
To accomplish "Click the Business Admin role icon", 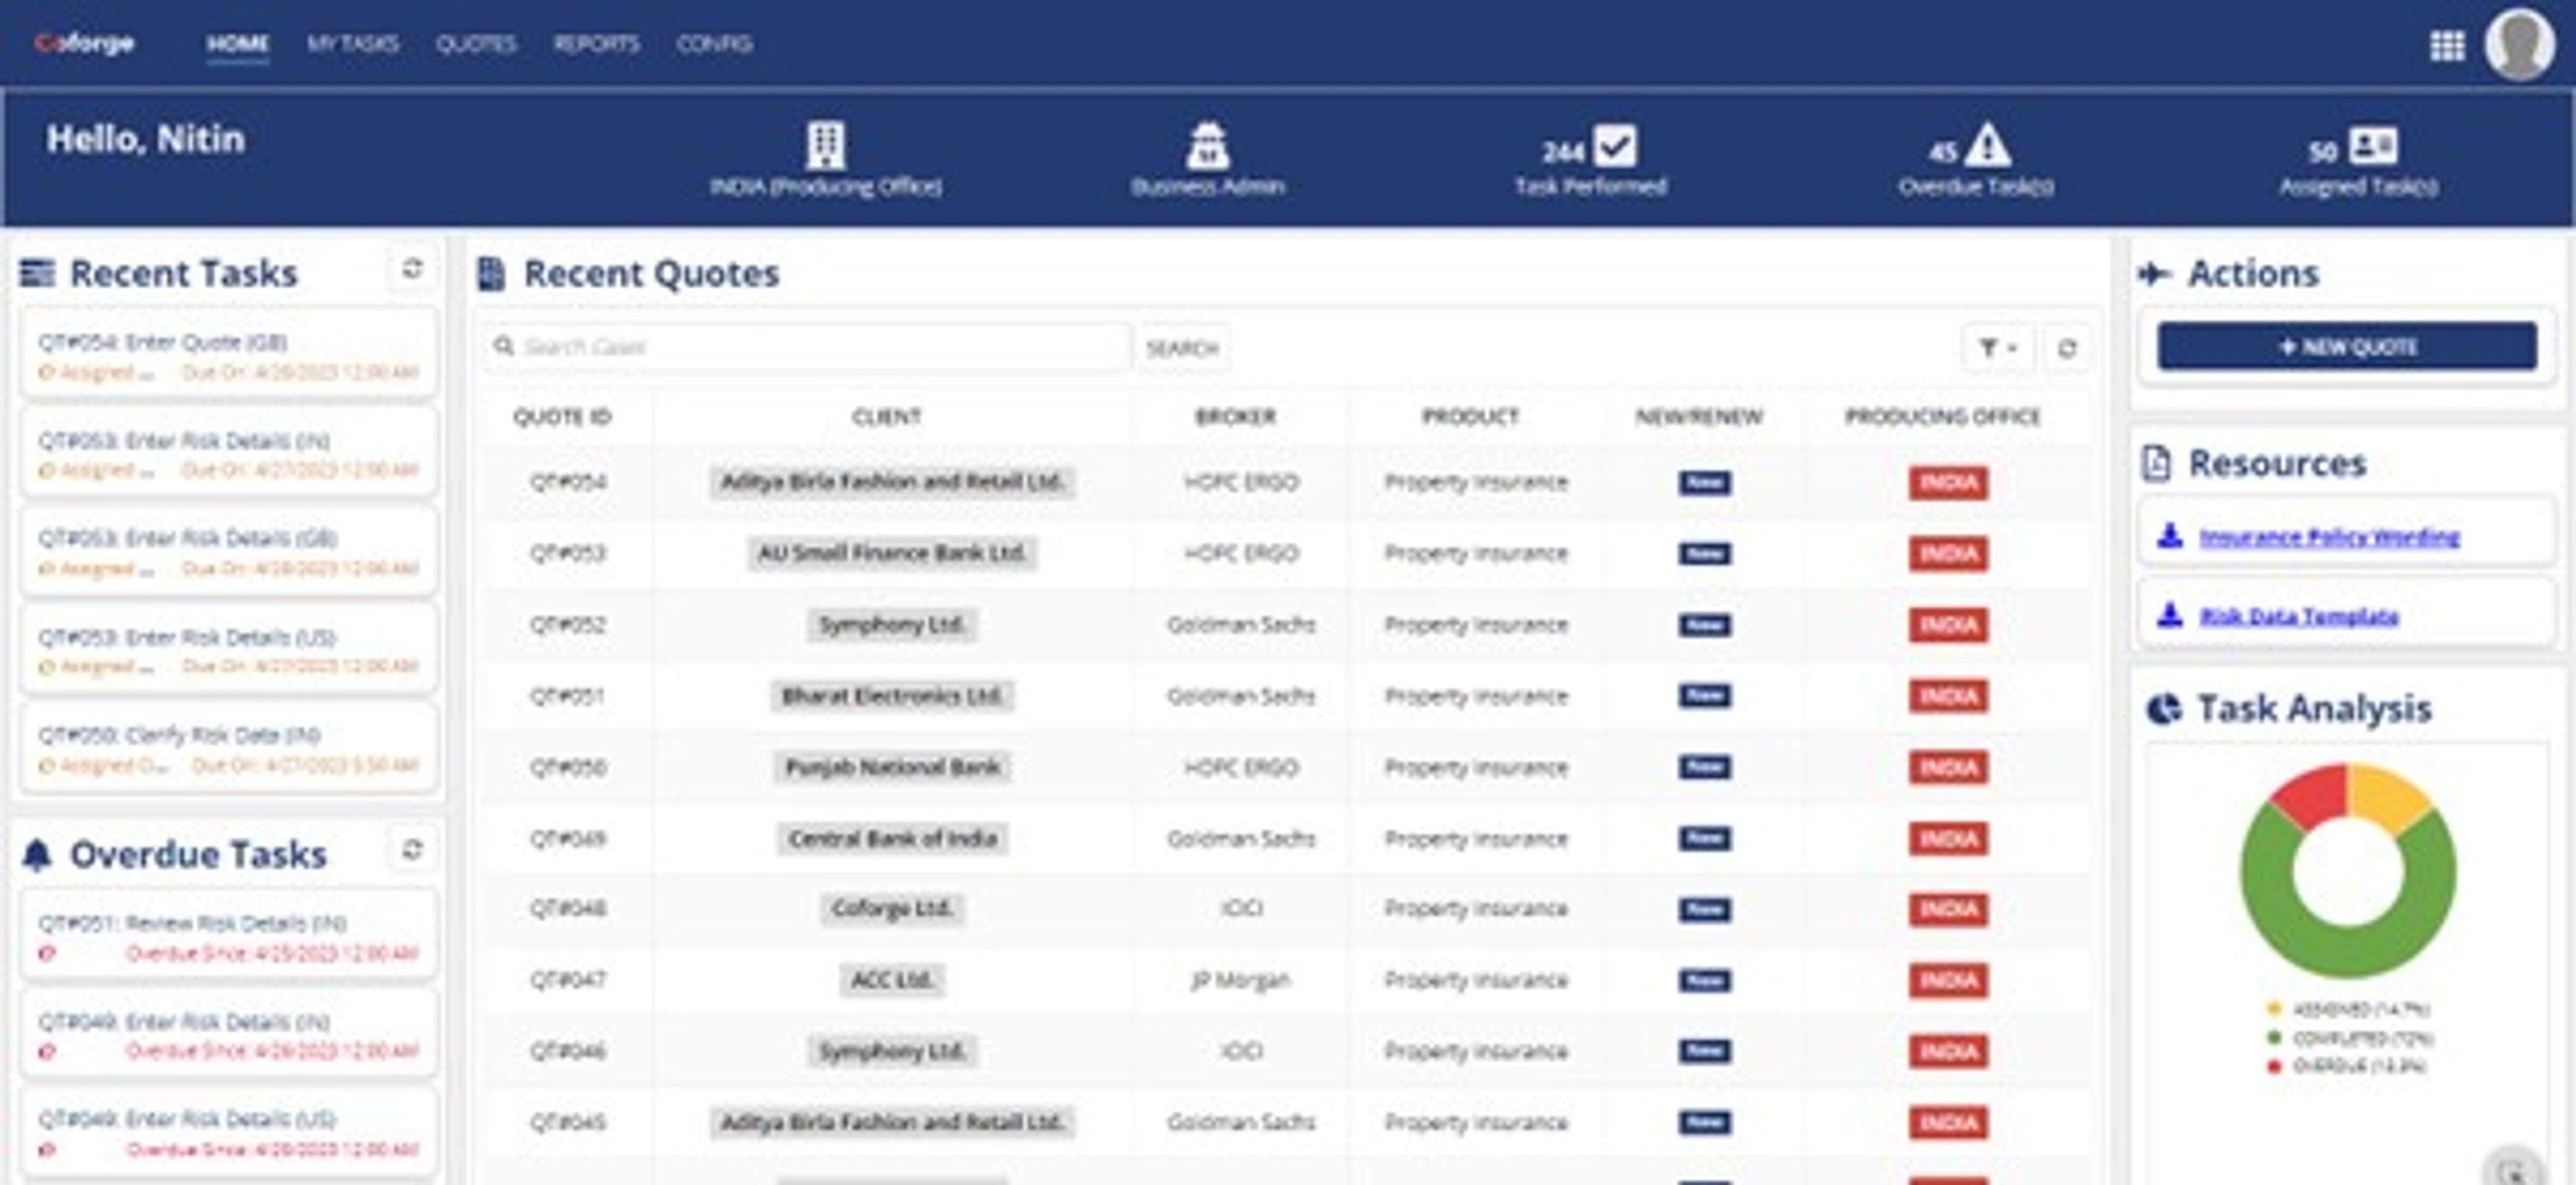I will pos(1207,146).
